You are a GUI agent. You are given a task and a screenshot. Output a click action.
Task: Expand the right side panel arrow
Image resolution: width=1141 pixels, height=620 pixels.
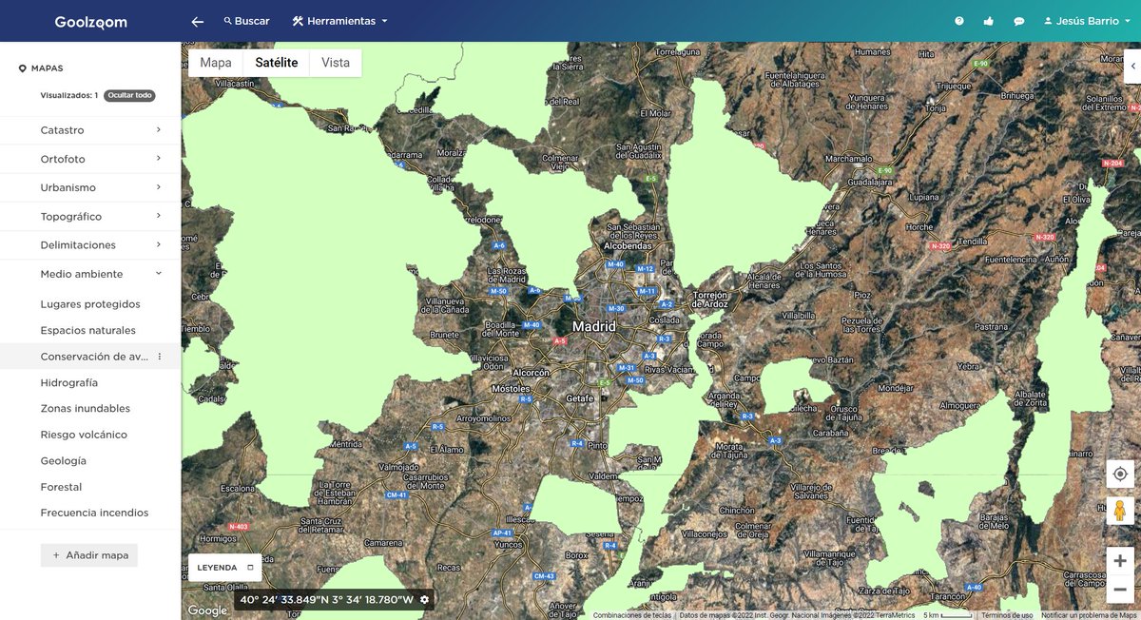click(x=1133, y=68)
